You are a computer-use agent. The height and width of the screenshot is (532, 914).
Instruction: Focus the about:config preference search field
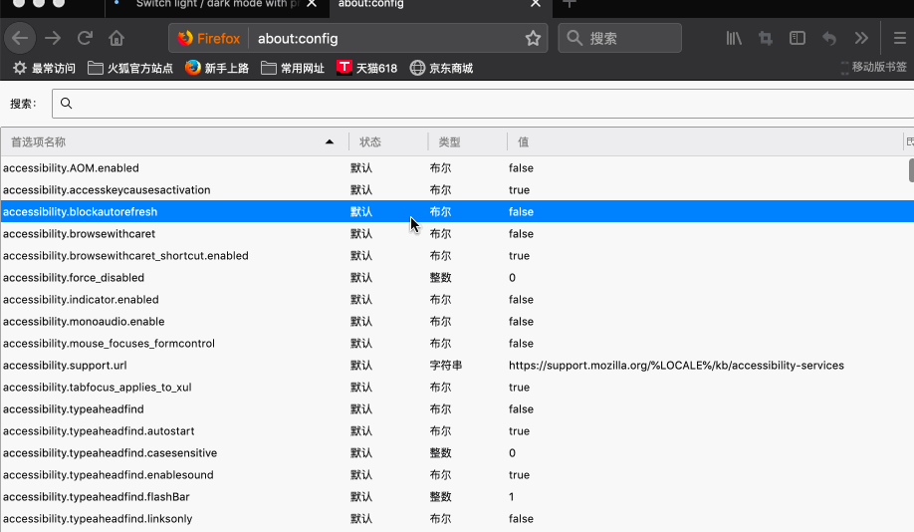click(x=483, y=104)
